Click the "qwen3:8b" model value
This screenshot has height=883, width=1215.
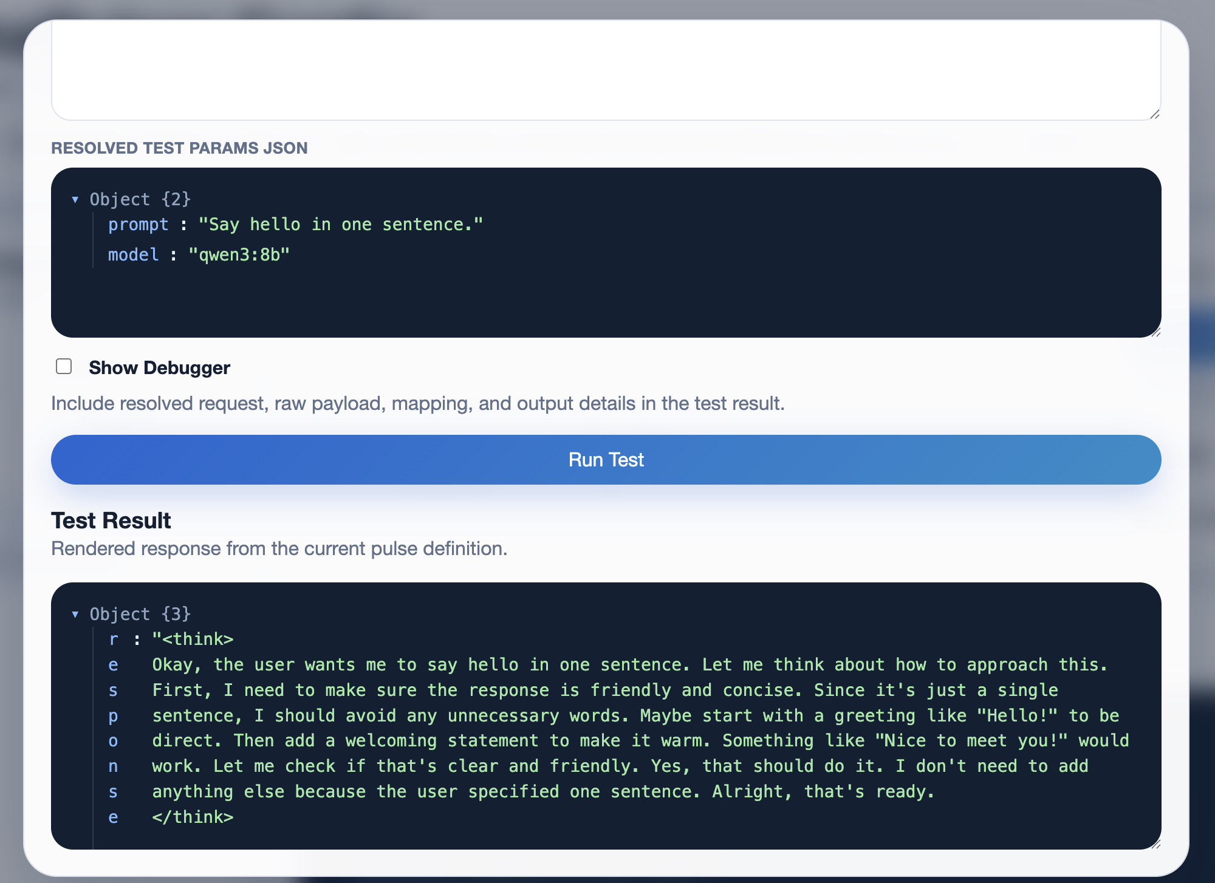click(239, 255)
